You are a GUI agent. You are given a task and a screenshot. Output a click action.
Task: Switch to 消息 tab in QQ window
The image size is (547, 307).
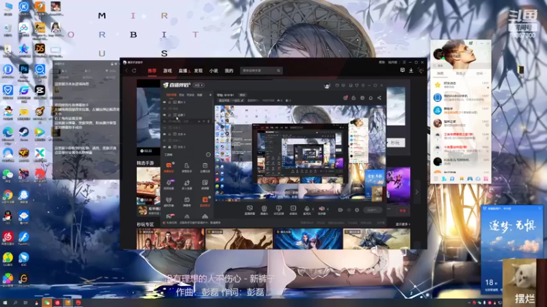[440, 74]
